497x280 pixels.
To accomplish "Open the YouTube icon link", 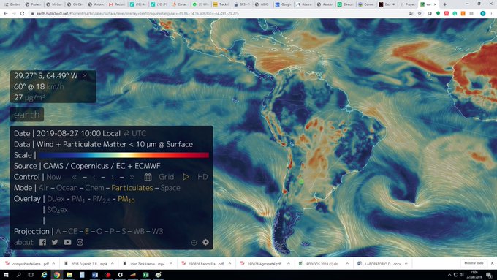I will (x=67, y=242).
